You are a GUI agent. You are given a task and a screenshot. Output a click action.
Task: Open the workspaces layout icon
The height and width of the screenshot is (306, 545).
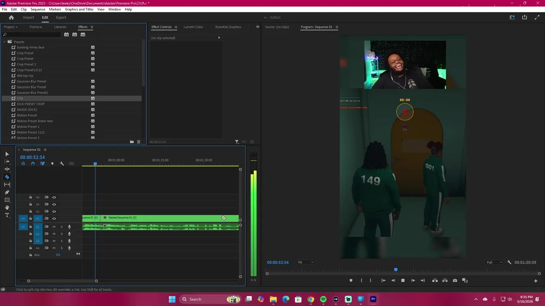[512, 17]
